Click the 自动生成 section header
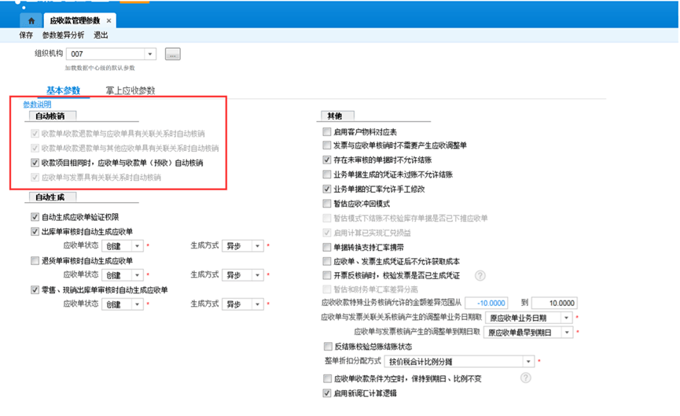The width and height of the screenshot is (680, 416). coord(53,197)
